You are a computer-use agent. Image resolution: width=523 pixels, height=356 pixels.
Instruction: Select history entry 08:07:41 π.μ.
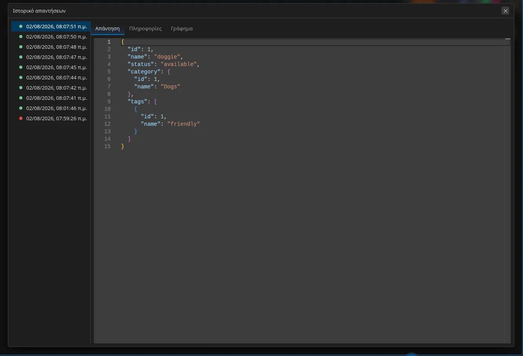(51, 98)
